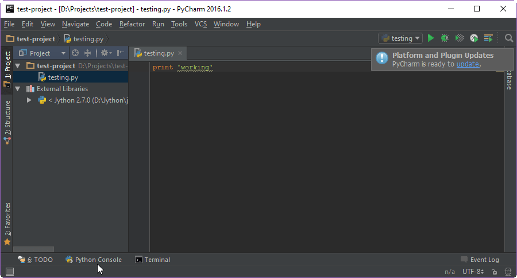Viewport: 517px width, 278px height.
Task: Start debugging with the bug icon
Action: coord(445,38)
